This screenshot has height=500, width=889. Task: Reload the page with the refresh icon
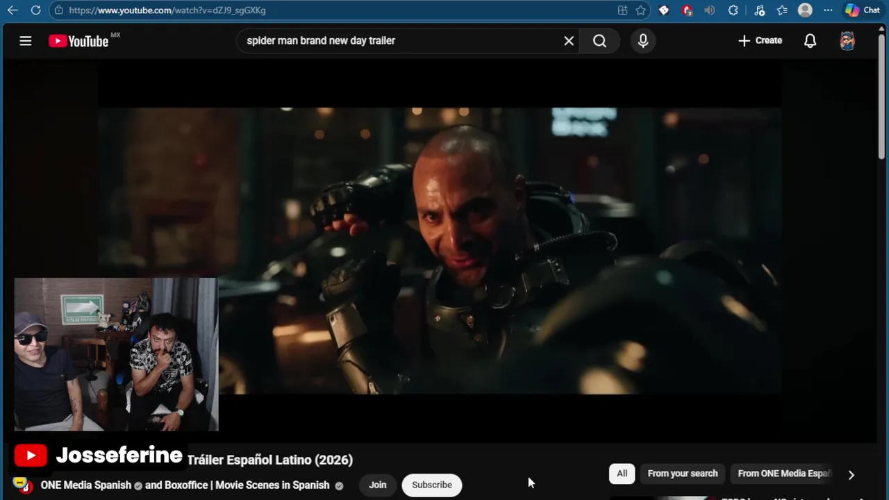point(35,10)
